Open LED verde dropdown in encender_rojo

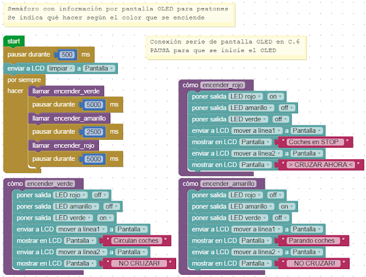248,120
